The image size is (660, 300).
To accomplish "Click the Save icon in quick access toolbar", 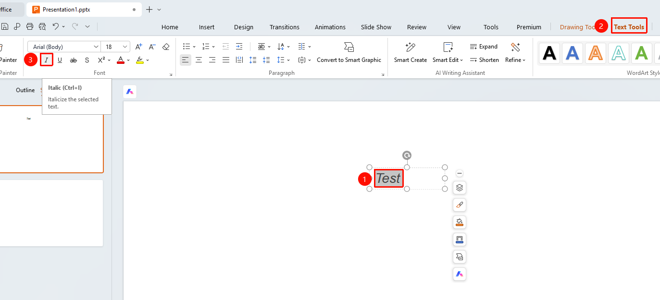I will (5, 26).
